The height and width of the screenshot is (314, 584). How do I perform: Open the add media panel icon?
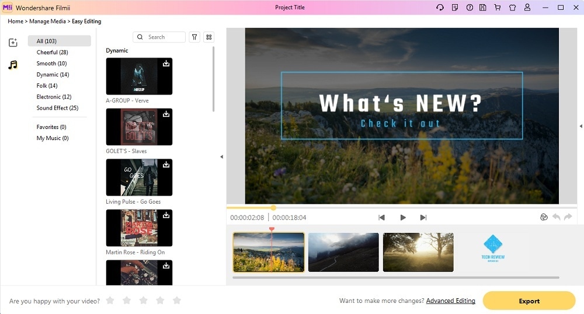(x=13, y=43)
